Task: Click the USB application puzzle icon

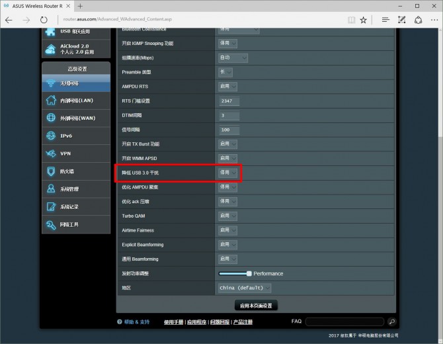Action: (50, 31)
